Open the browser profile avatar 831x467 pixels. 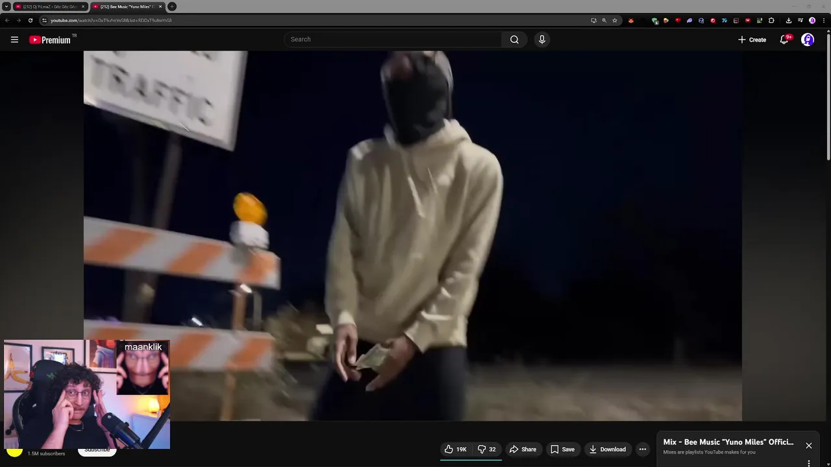tap(812, 20)
